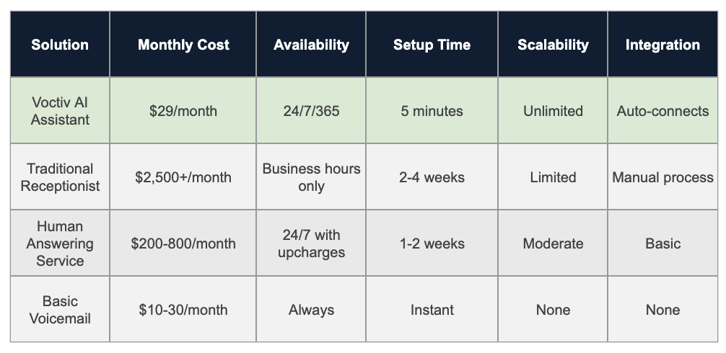This screenshot has height=353, width=726.
Task: Select the 5 minutes setup cell
Action: click(x=432, y=111)
